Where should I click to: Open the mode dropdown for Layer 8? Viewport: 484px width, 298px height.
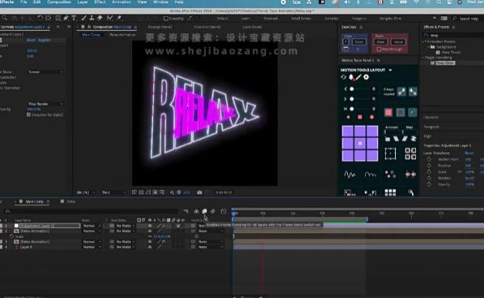92,247
